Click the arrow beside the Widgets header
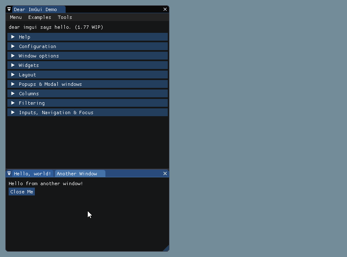 (13, 65)
